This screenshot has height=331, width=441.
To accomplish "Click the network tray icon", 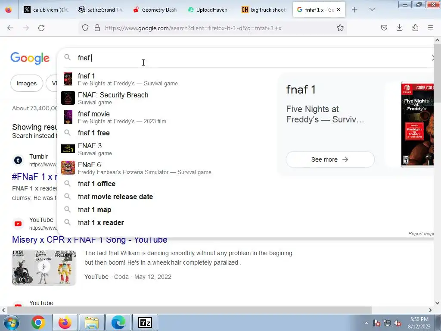I will [x=387, y=323].
